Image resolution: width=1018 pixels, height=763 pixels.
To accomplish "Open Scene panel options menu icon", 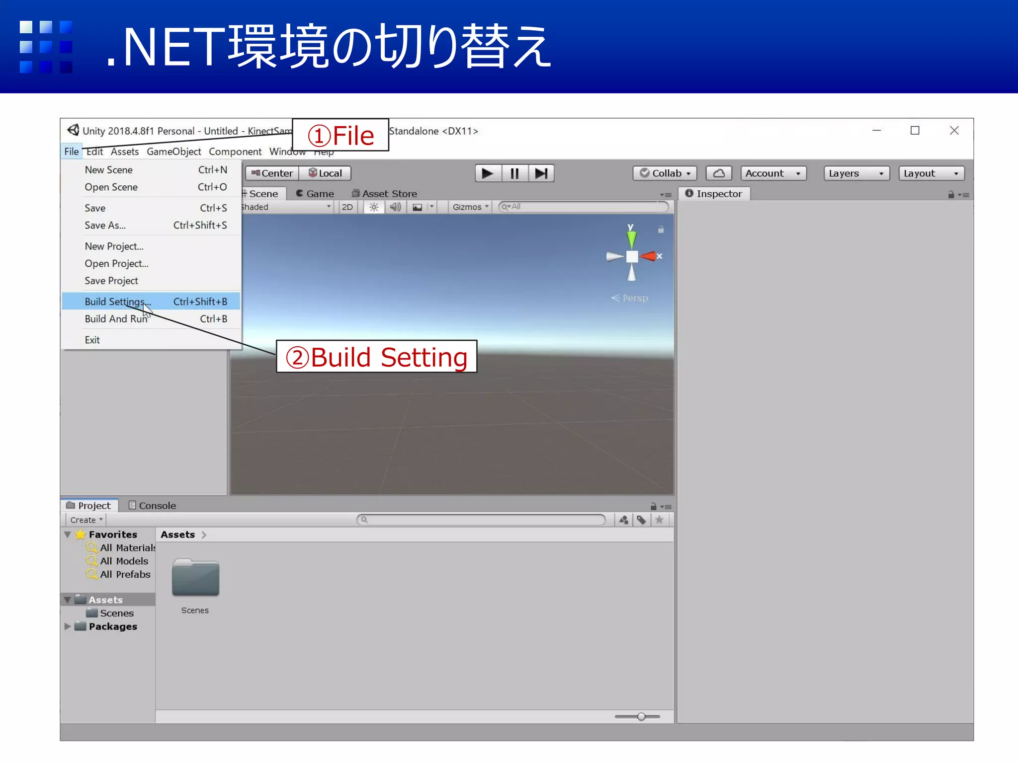I will 666,195.
